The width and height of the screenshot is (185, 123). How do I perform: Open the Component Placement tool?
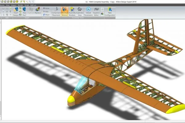(56, 11)
